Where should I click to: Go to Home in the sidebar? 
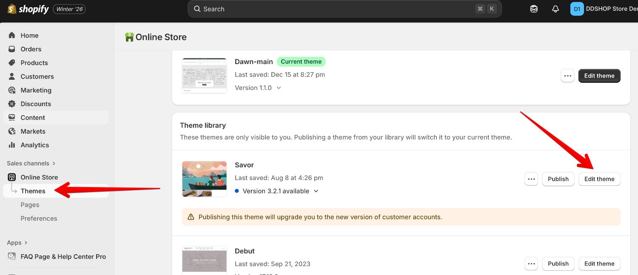coord(29,36)
